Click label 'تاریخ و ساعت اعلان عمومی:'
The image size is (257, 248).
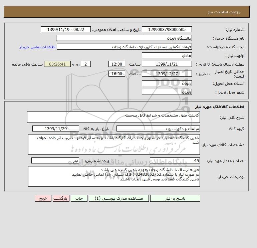[116, 30]
